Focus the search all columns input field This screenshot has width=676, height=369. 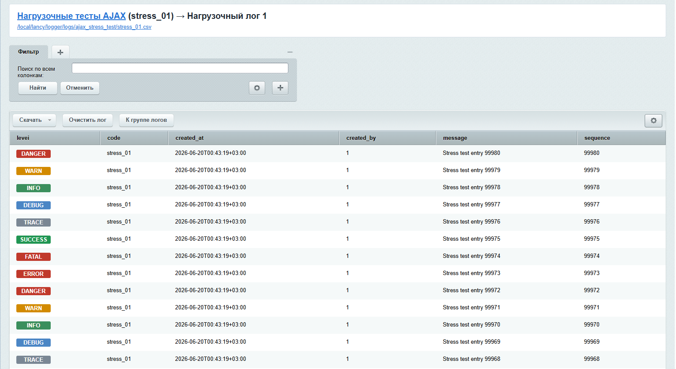click(180, 68)
